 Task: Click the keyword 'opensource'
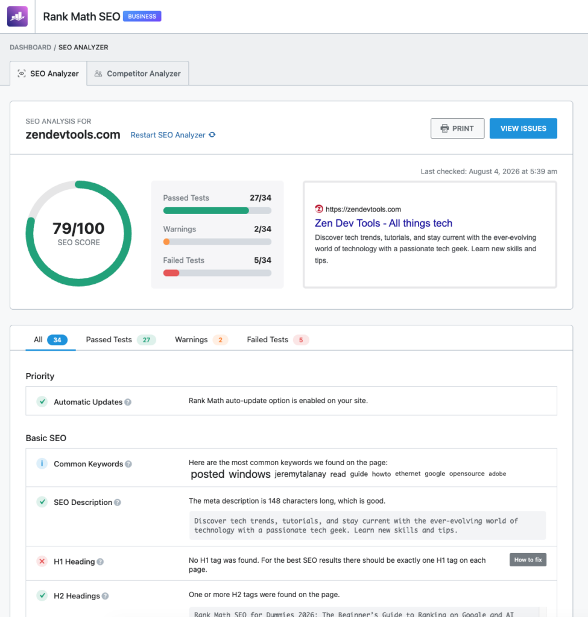(467, 474)
